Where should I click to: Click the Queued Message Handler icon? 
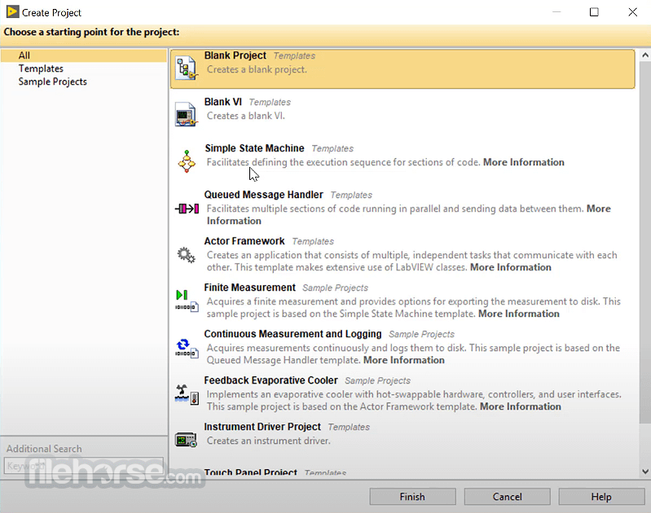point(187,208)
